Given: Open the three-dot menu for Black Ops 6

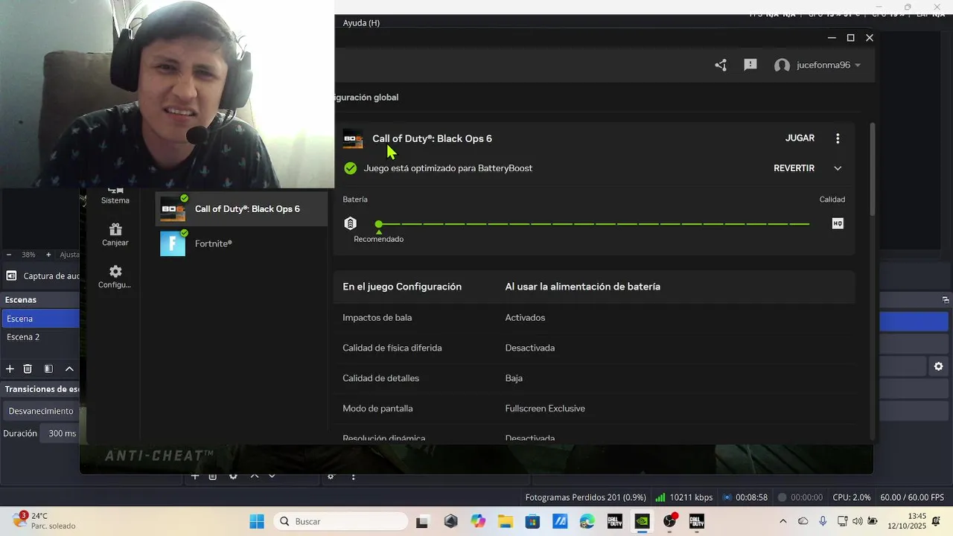Looking at the screenshot, I should click(x=838, y=138).
